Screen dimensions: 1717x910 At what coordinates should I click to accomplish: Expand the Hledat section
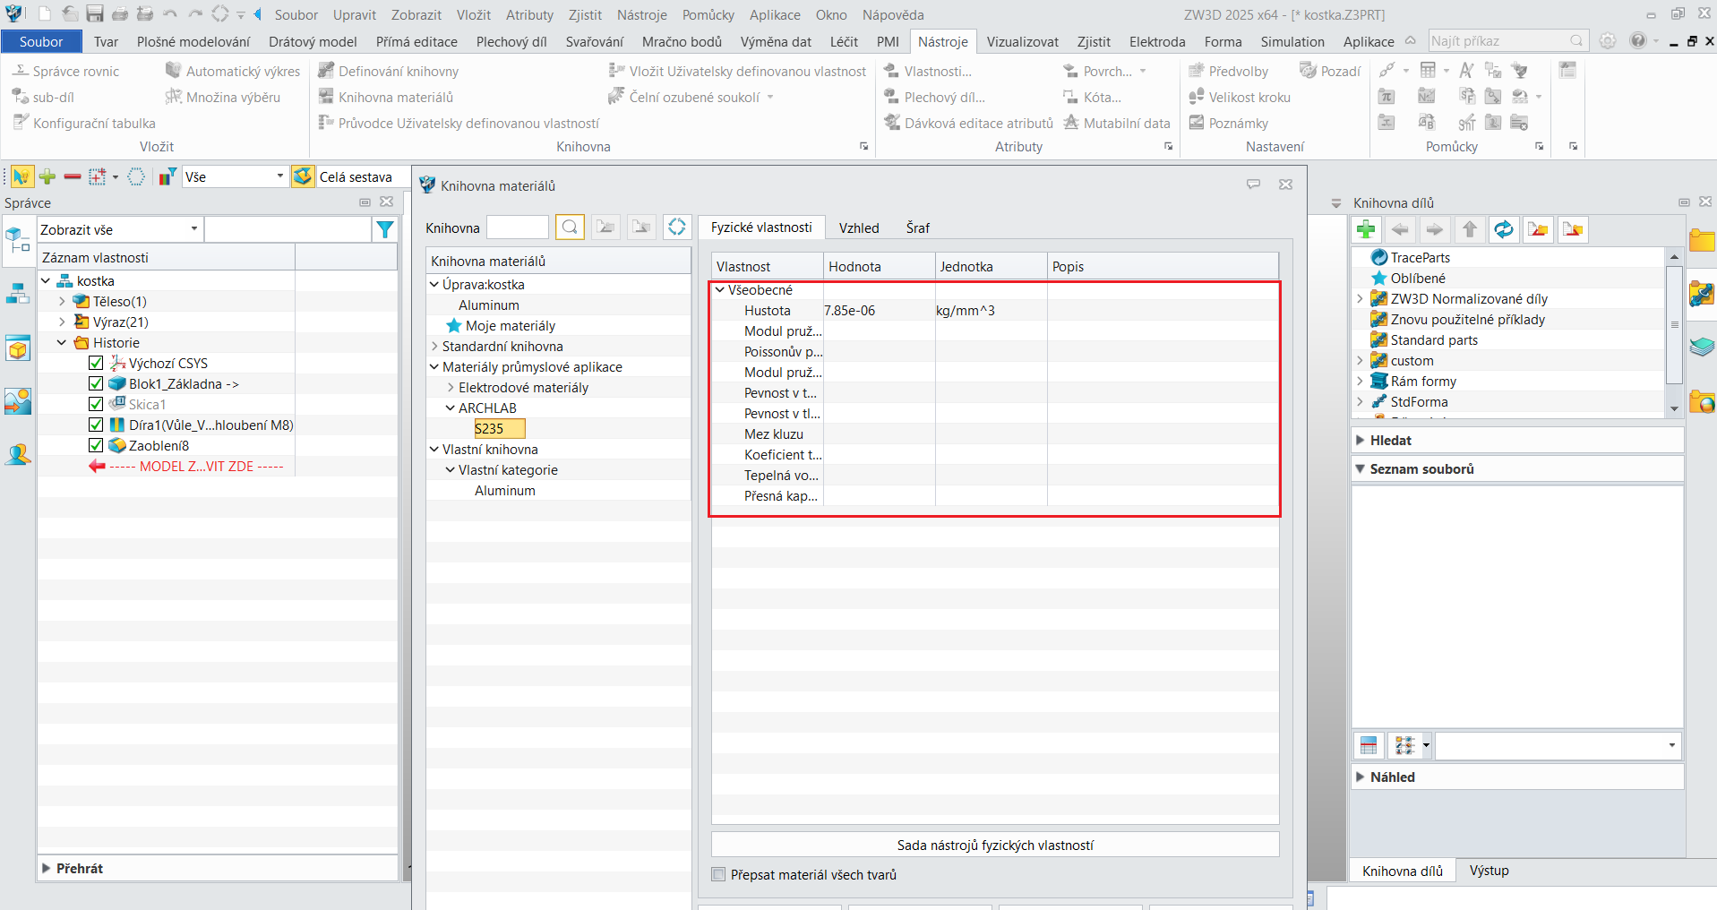(1361, 441)
